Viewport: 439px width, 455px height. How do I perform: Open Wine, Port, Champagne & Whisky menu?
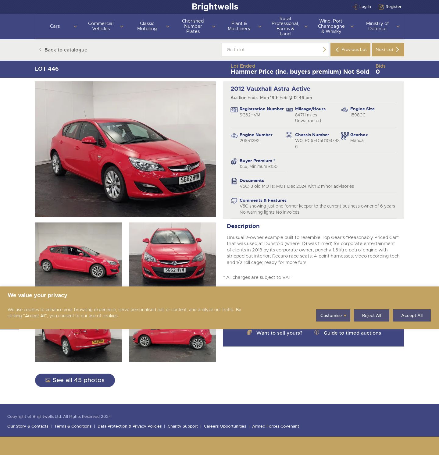coord(331,26)
